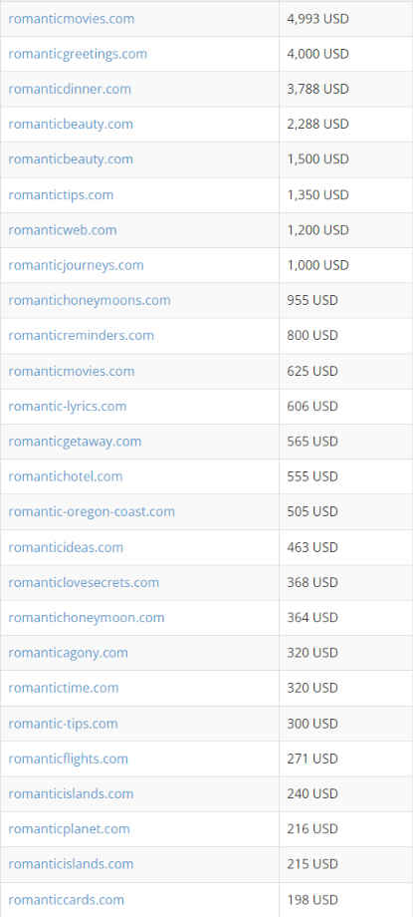Select the romanticjourneys.com link
The image size is (413, 917).
pos(76,265)
